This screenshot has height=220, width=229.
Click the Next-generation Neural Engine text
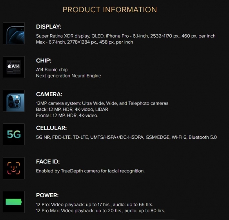pos(69,76)
